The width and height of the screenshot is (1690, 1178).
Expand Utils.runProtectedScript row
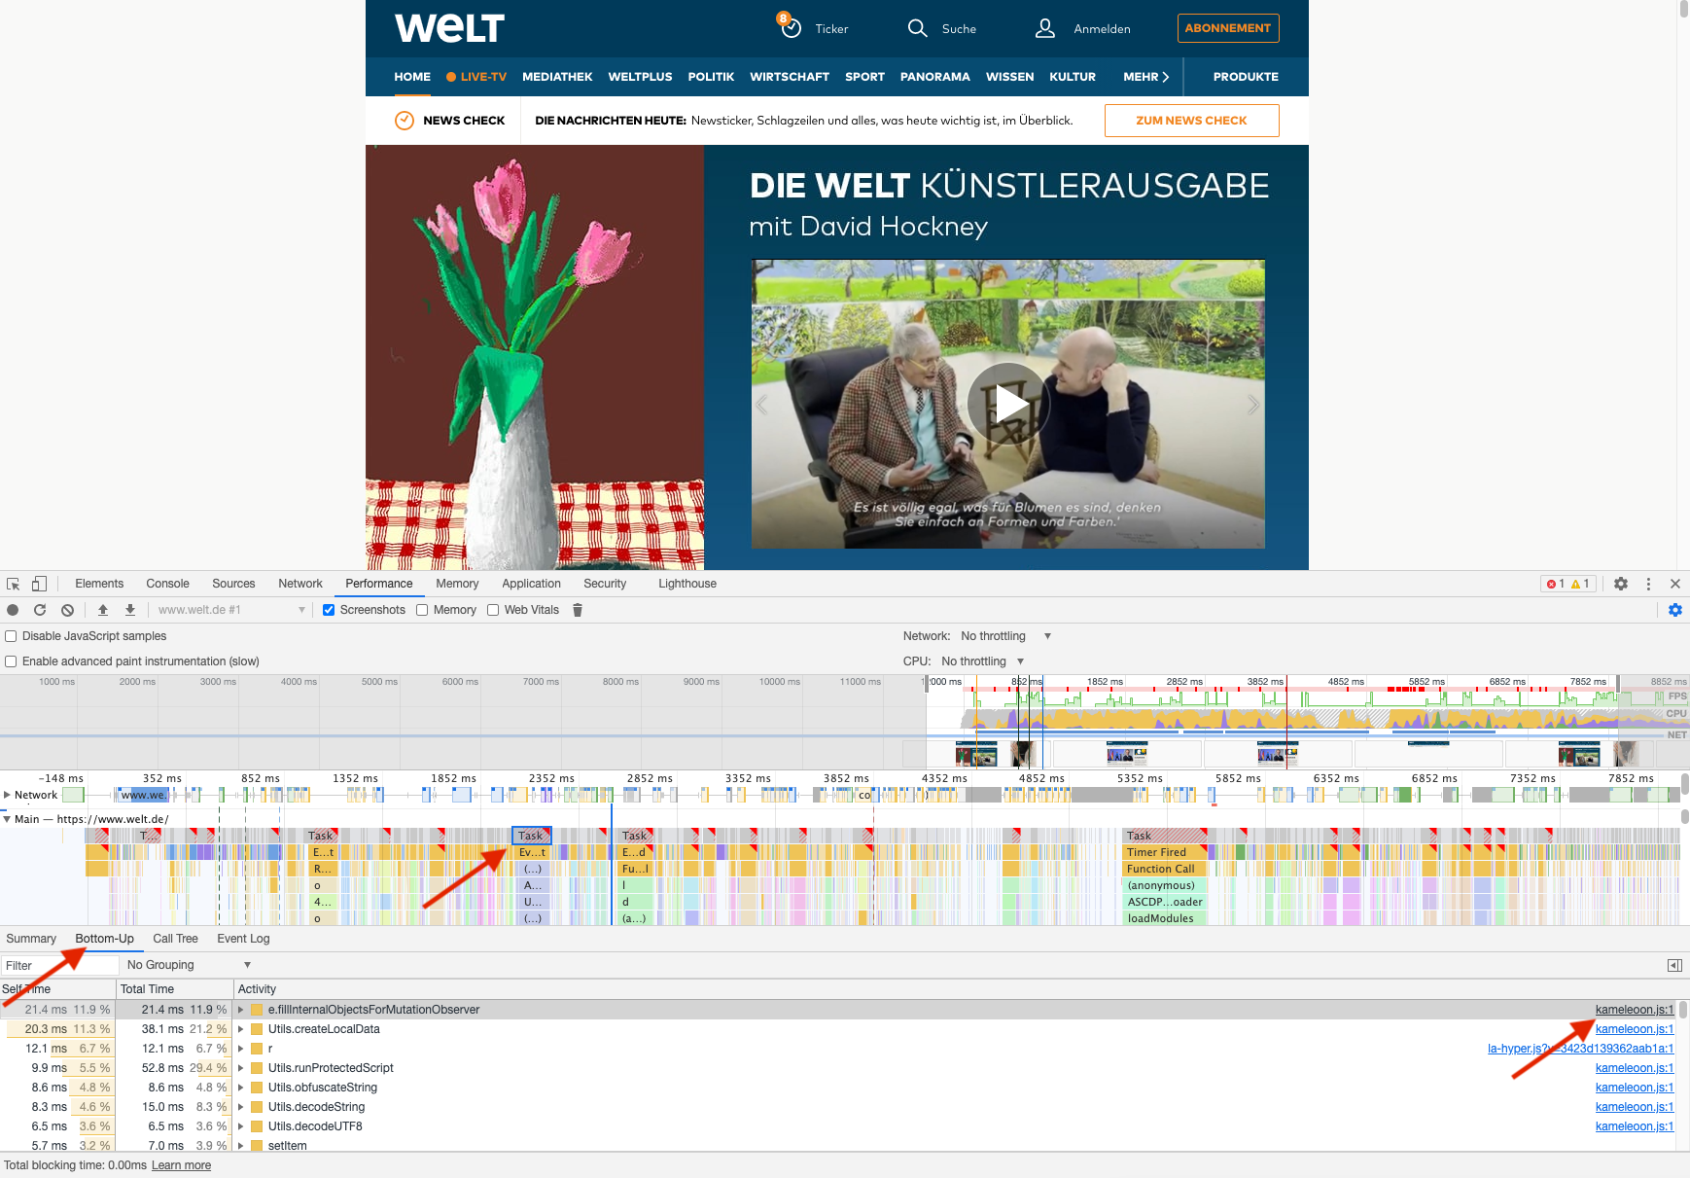pyautogui.click(x=241, y=1068)
